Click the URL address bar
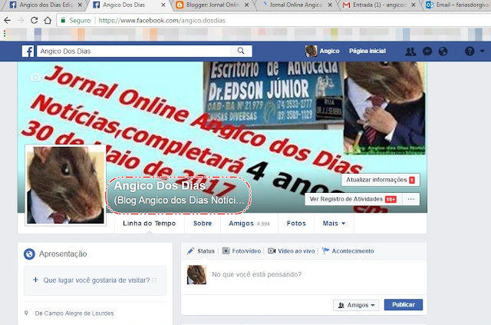The height and width of the screenshot is (325, 491). [x=274, y=21]
